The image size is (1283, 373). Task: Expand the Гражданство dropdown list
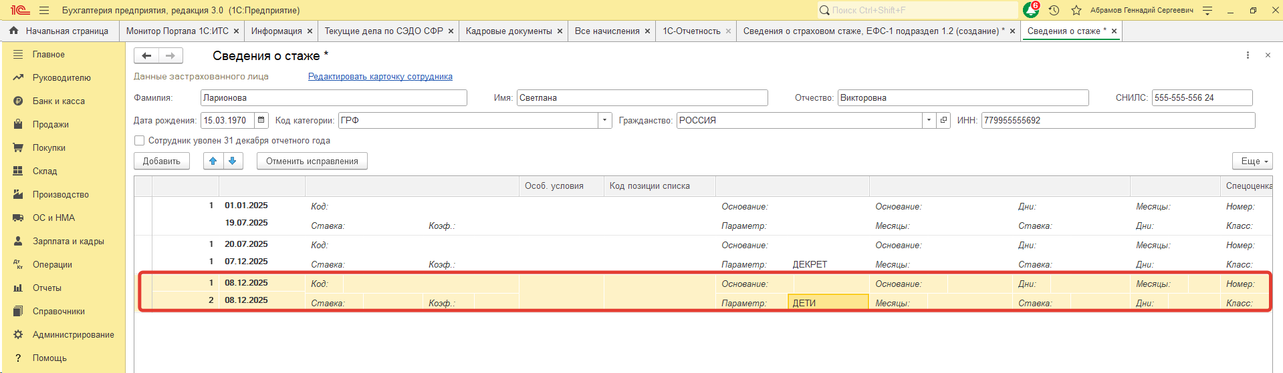(928, 120)
